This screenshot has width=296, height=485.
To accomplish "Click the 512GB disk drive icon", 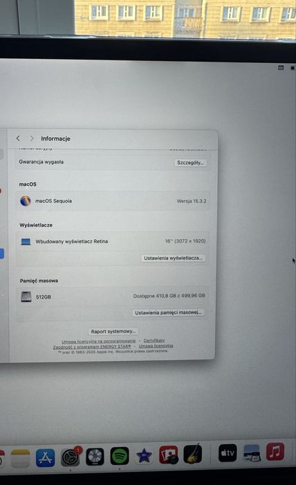I will click(x=26, y=297).
